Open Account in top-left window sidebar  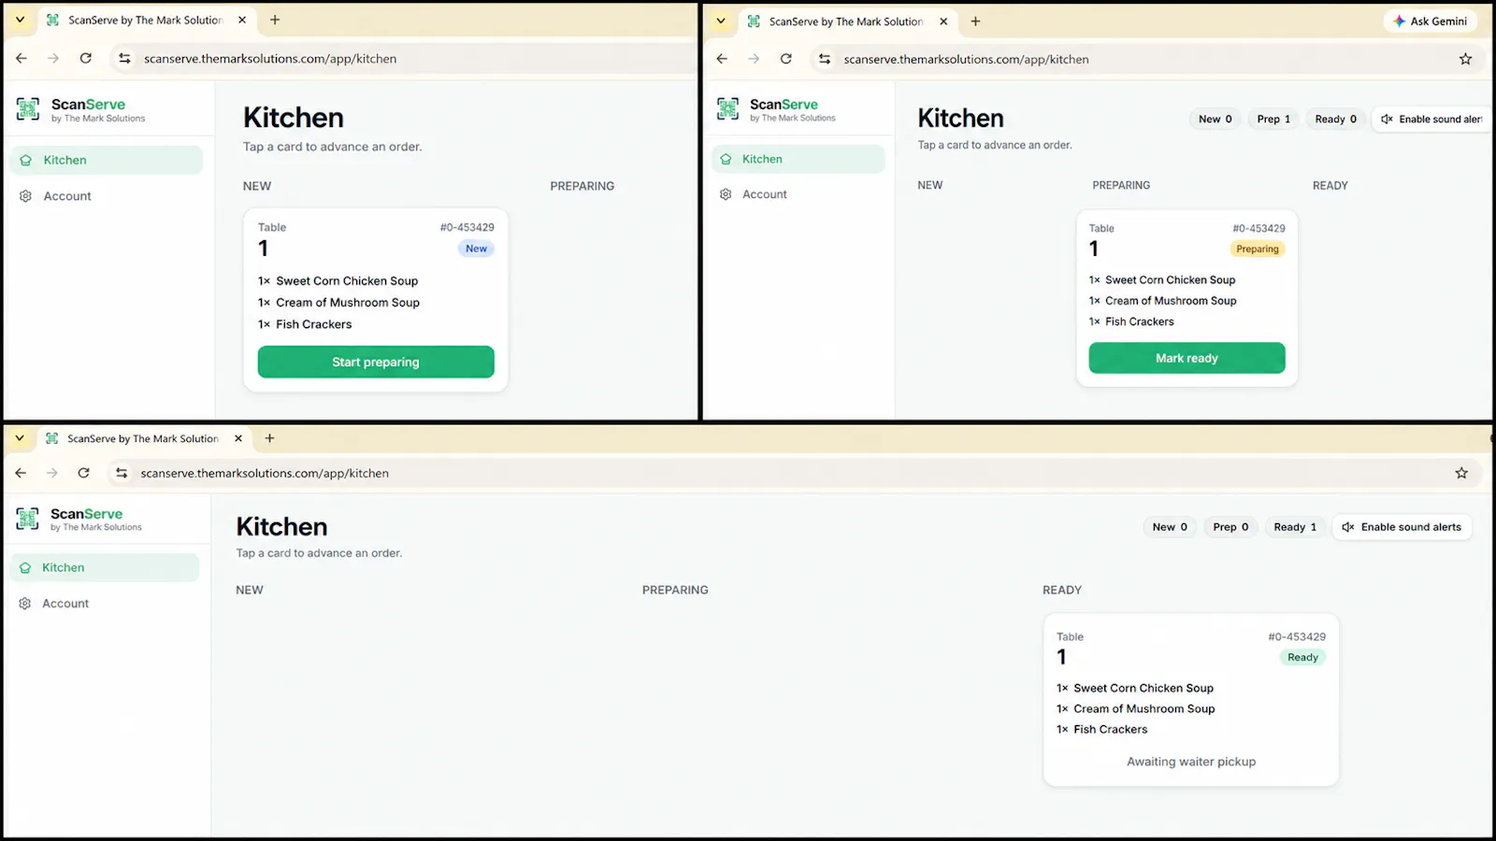tap(107, 196)
